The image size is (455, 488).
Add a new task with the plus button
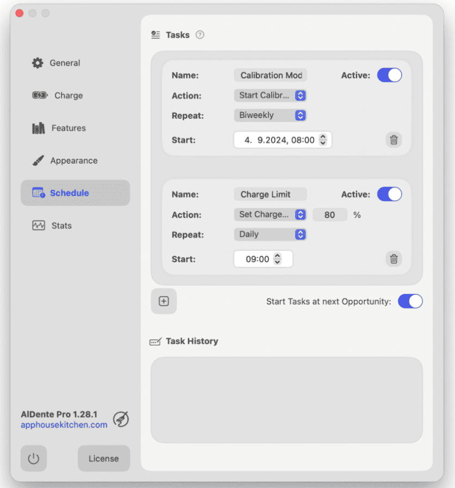pyautogui.click(x=164, y=301)
